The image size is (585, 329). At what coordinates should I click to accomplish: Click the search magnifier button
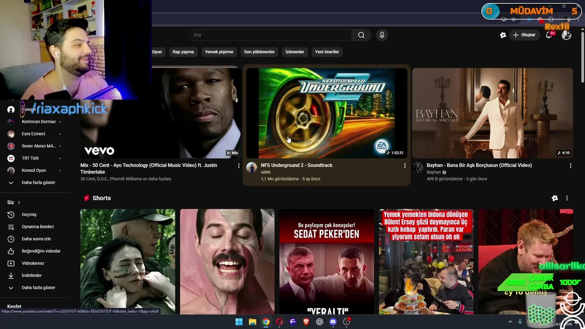(x=361, y=35)
